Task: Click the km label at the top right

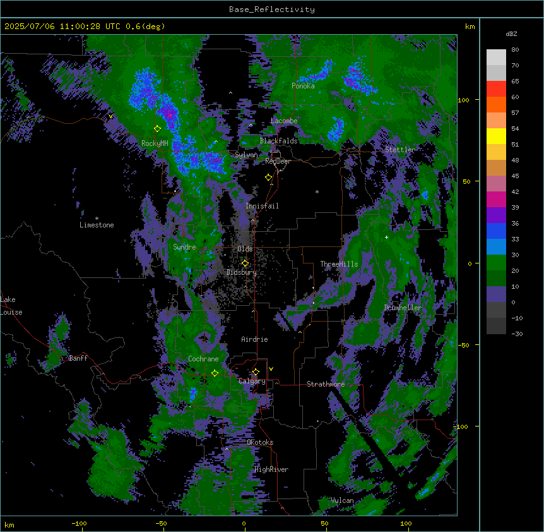Action: (x=470, y=27)
